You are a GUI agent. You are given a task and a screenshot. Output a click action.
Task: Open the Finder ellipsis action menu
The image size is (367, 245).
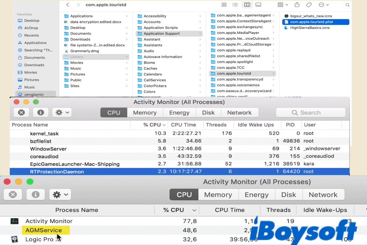click(x=324, y=5)
